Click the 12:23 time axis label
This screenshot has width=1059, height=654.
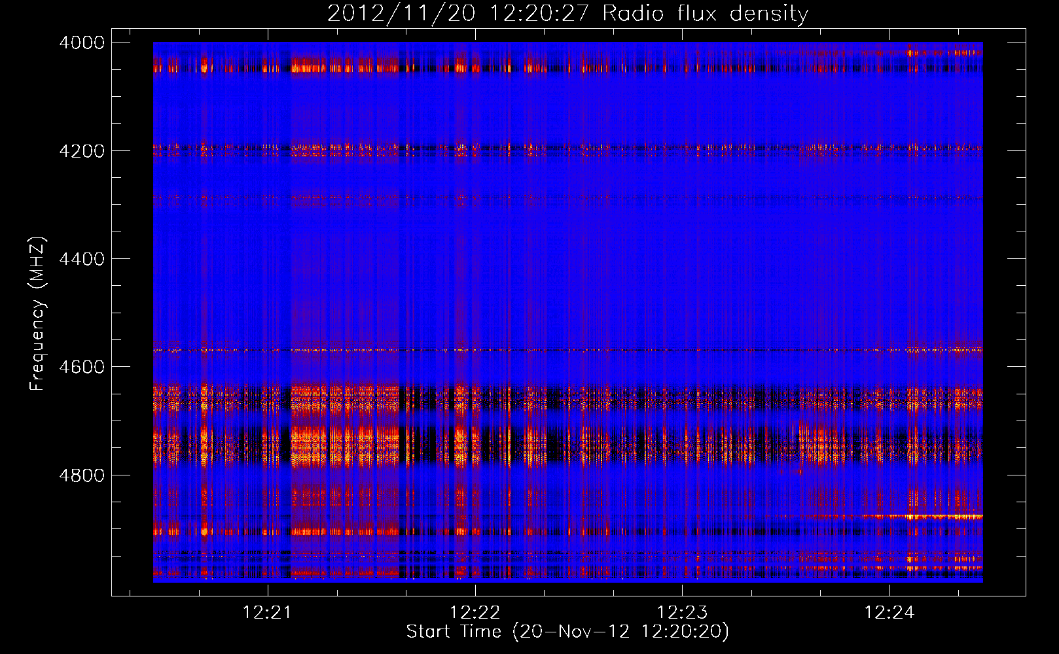682,612
